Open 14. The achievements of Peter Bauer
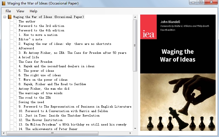The height and width of the screenshot is (137, 219). 48,129
